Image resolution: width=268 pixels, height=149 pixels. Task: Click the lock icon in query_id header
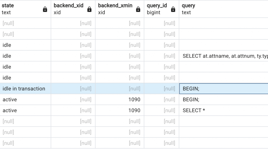point(173,9)
